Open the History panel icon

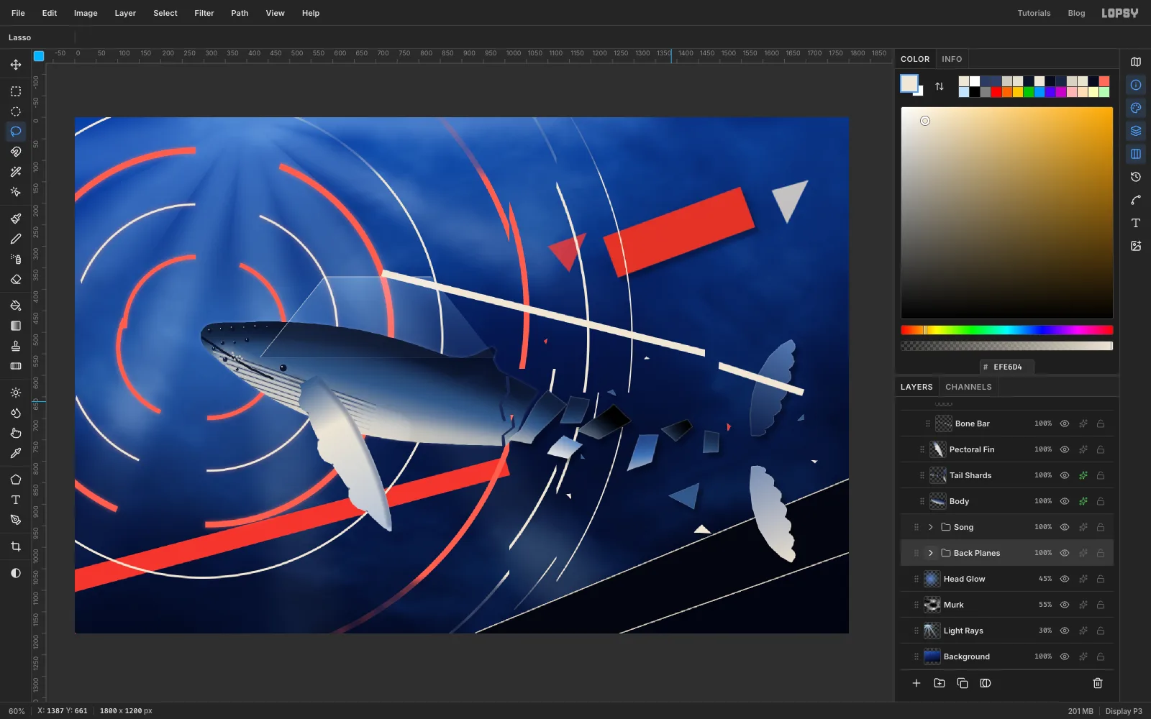tap(1136, 177)
